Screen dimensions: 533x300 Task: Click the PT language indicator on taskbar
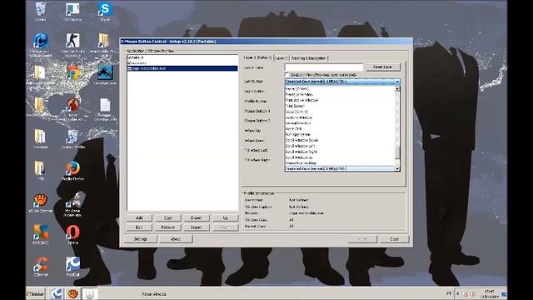click(x=449, y=293)
